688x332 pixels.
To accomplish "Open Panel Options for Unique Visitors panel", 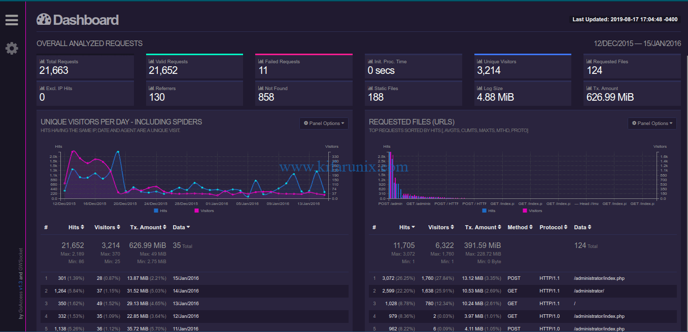I will [x=324, y=123].
